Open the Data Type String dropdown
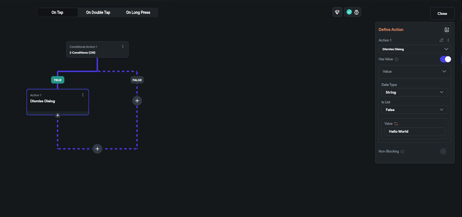 [415, 92]
